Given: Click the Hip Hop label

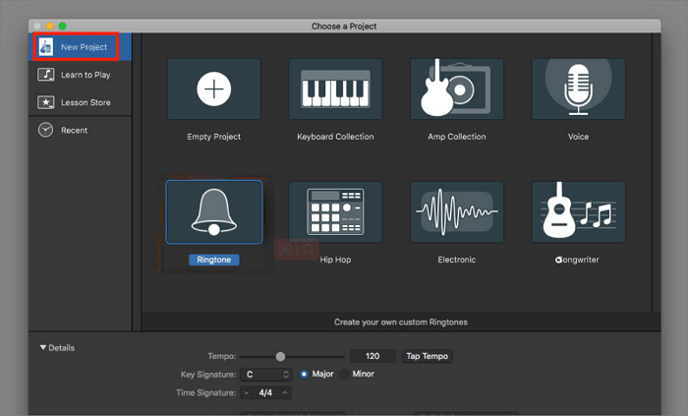Looking at the screenshot, I should (x=335, y=260).
